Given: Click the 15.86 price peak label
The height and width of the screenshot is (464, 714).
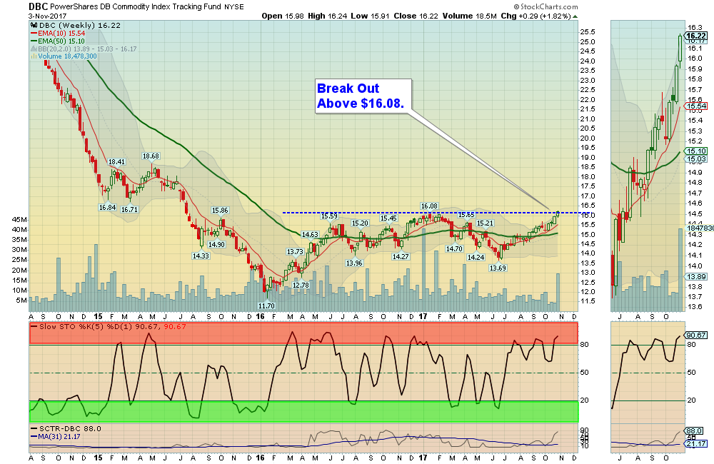Looking at the screenshot, I should coord(220,211).
